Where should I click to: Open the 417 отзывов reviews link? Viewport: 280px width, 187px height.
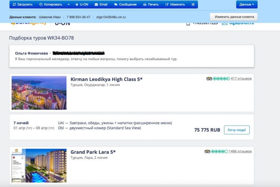[x=241, y=79]
